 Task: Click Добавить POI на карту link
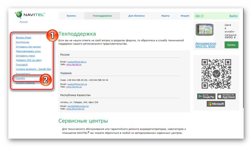pyautogui.click(x=28, y=60)
